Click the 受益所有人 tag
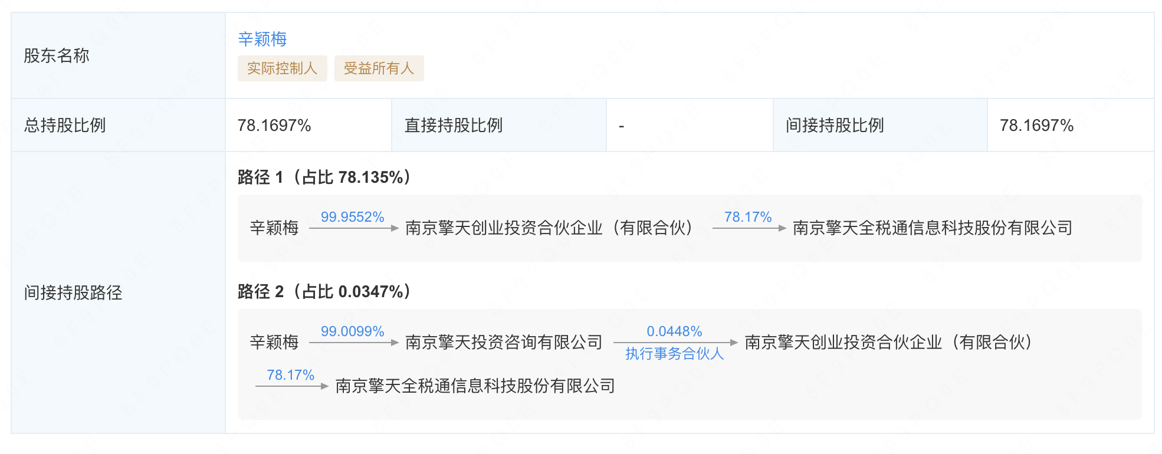The height and width of the screenshot is (454, 1162). click(x=379, y=68)
